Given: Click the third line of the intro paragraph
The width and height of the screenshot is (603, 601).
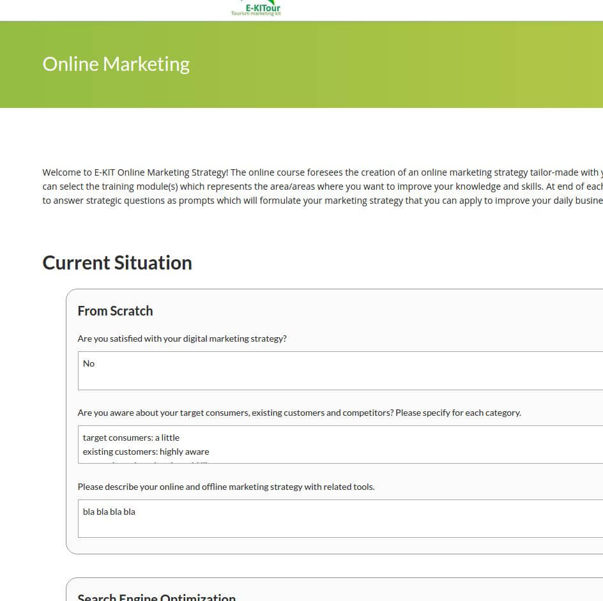Looking at the screenshot, I should point(319,201).
